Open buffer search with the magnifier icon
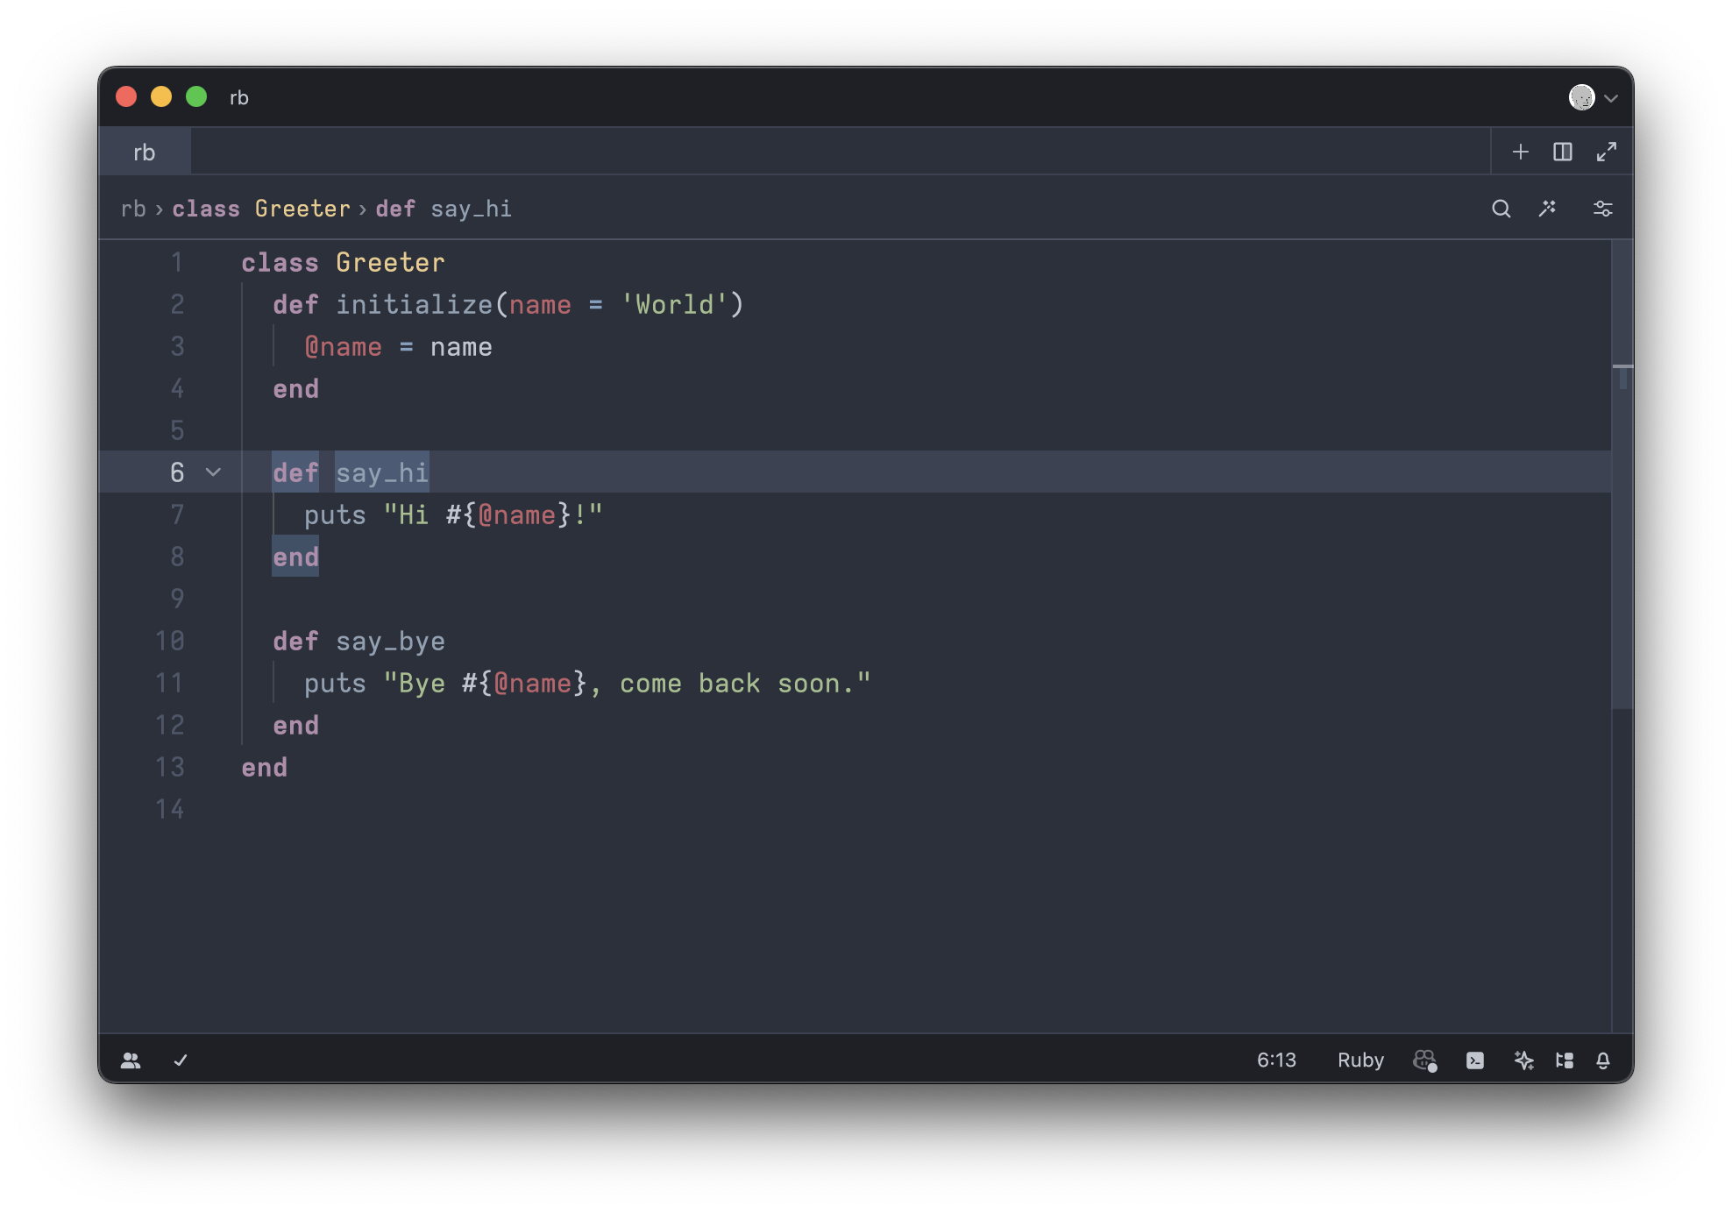Image resolution: width=1732 pixels, height=1213 pixels. click(1501, 209)
